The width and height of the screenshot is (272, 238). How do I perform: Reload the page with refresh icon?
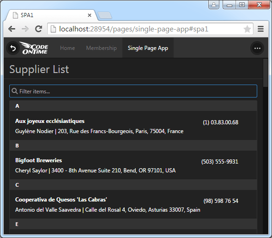38,29
